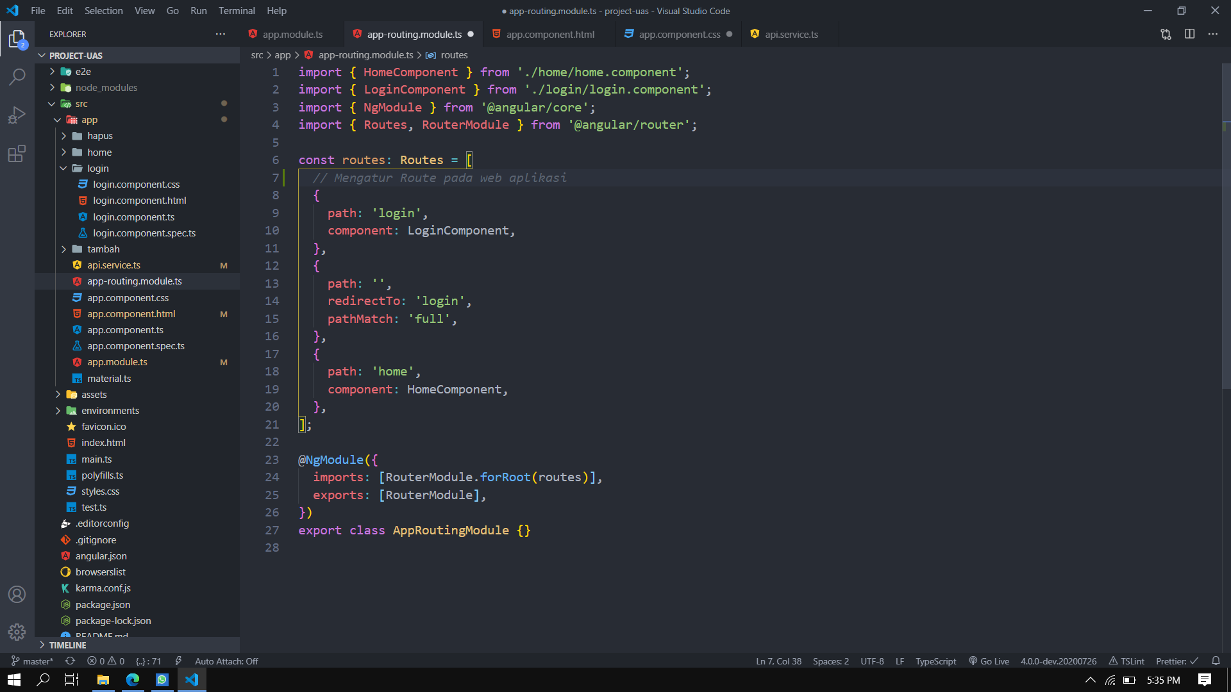The image size is (1231, 692).
Task: Toggle Prettier status indicator
Action: click(x=1177, y=661)
